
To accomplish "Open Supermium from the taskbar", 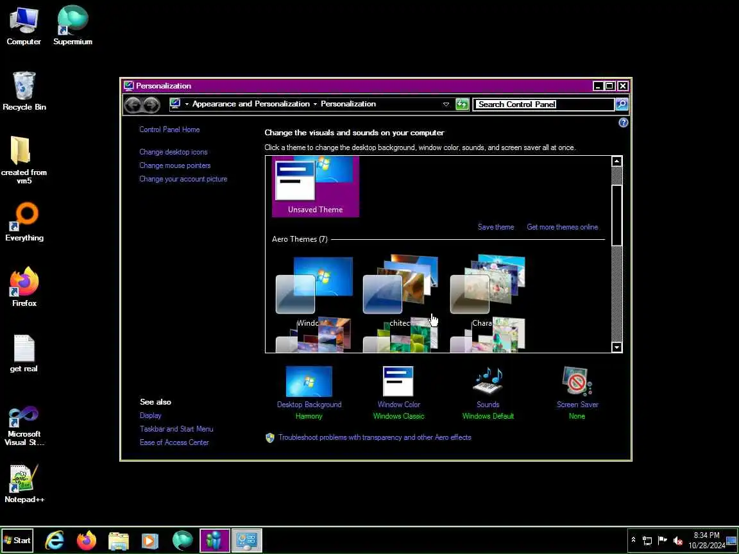I will (x=182, y=541).
